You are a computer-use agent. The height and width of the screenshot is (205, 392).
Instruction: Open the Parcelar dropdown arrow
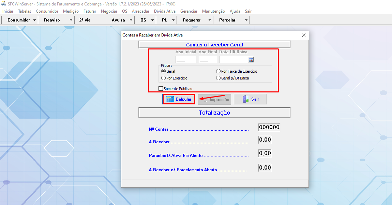click(246, 20)
